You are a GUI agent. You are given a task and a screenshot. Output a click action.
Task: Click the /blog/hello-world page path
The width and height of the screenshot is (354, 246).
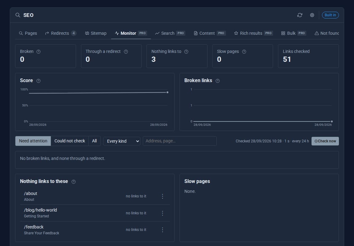[x=40, y=210]
